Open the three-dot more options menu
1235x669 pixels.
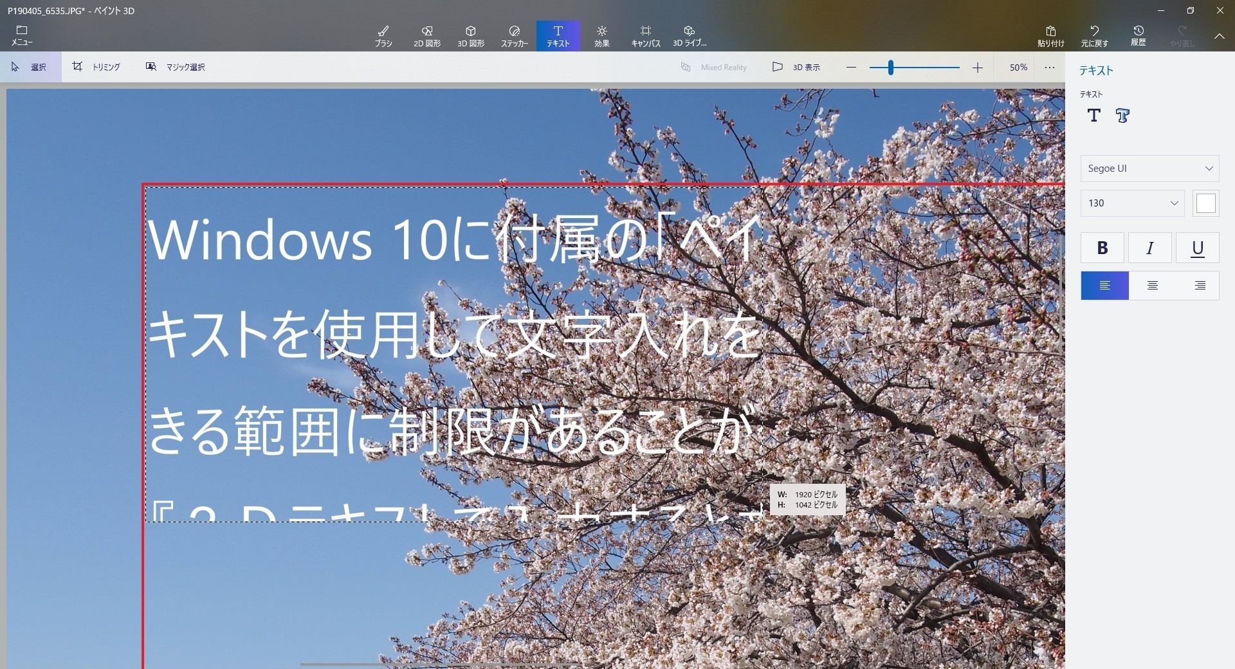[1050, 67]
